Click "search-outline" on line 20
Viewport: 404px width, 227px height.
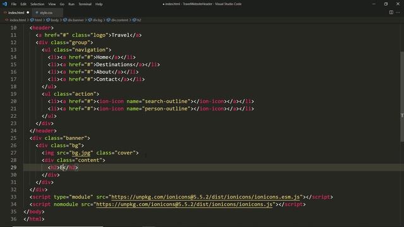(166, 102)
